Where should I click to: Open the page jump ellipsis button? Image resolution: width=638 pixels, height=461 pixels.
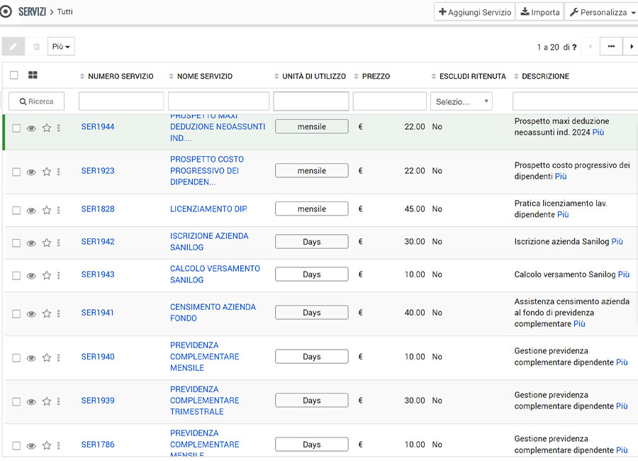tap(610, 47)
